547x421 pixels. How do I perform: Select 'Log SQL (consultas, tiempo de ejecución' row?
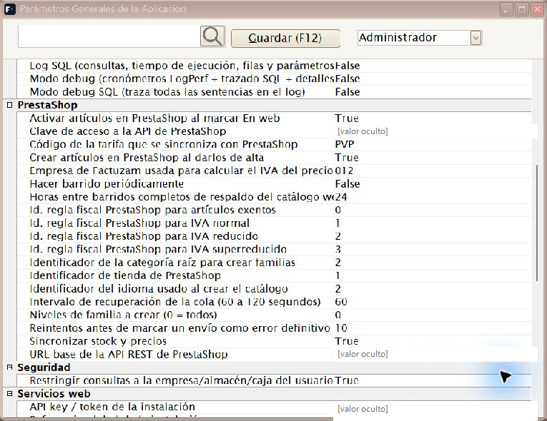[274, 66]
